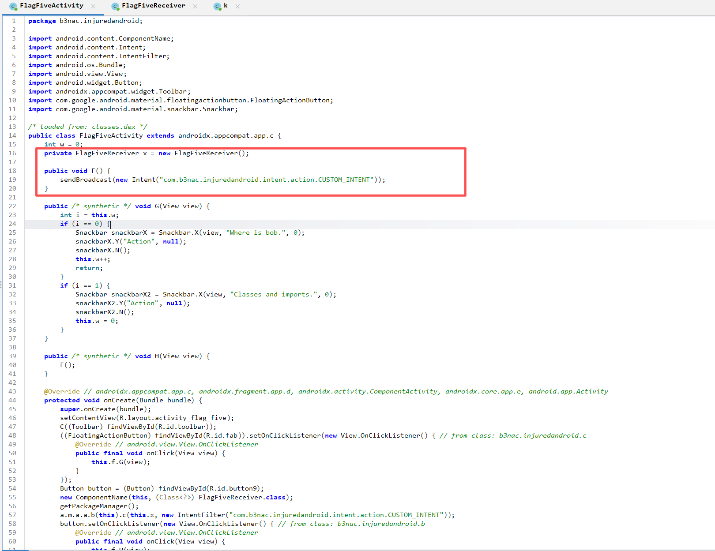Image resolution: width=715 pixels, height=551 pixels.
Task: Click the "Classes and imports." string literal
Action: point(274,294)
